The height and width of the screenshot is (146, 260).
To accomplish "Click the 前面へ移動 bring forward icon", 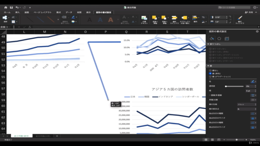I will tap(154, 20).
